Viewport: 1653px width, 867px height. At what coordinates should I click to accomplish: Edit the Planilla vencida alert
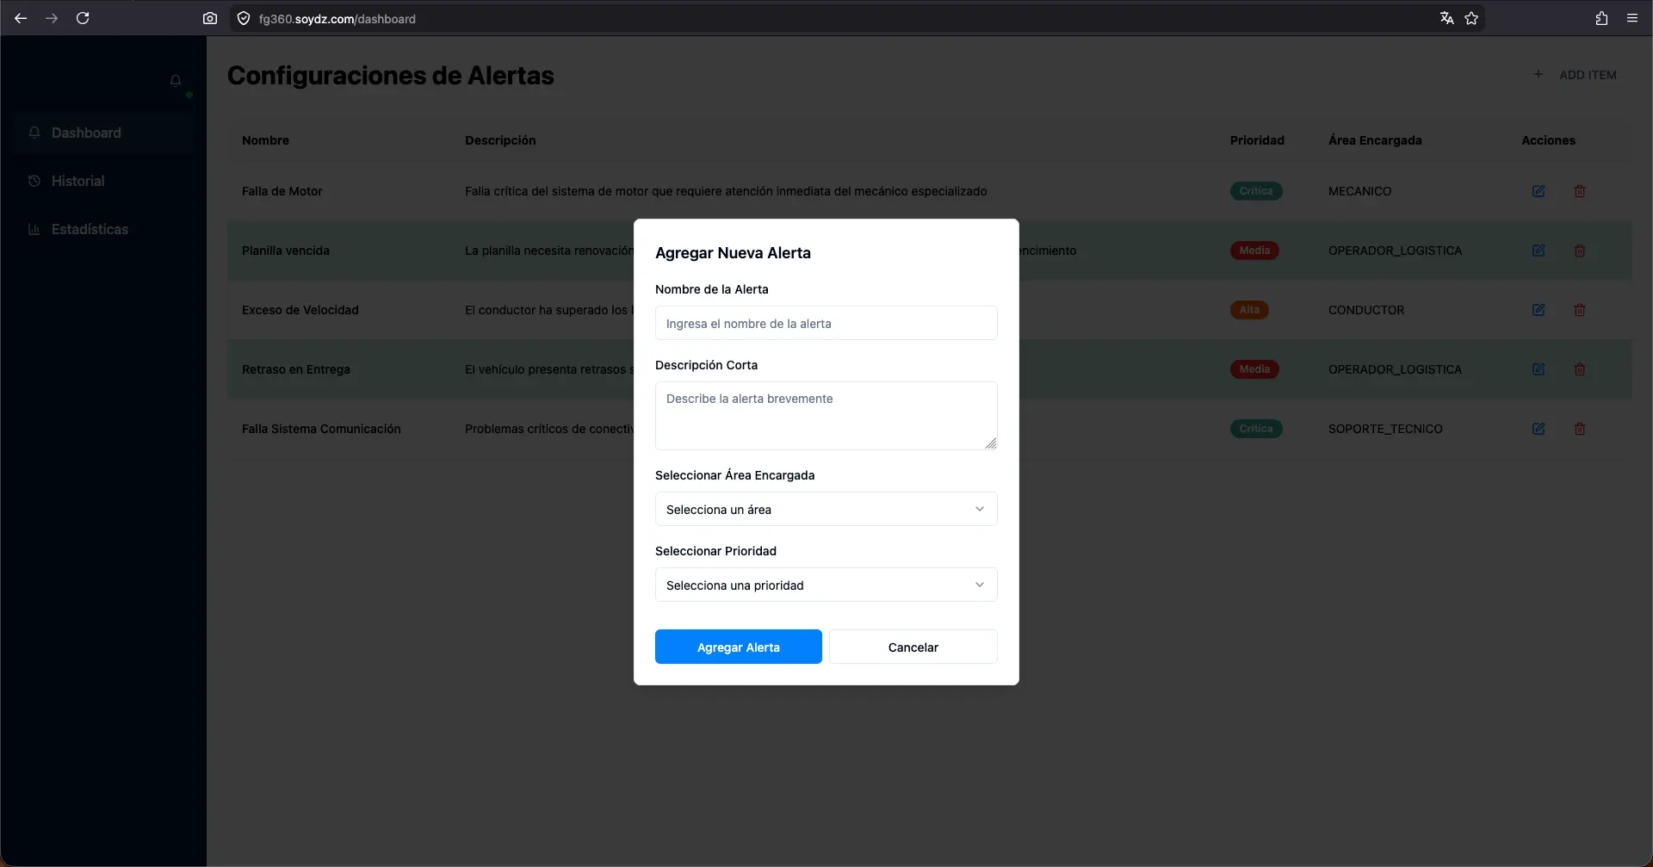coord(1538,251)
